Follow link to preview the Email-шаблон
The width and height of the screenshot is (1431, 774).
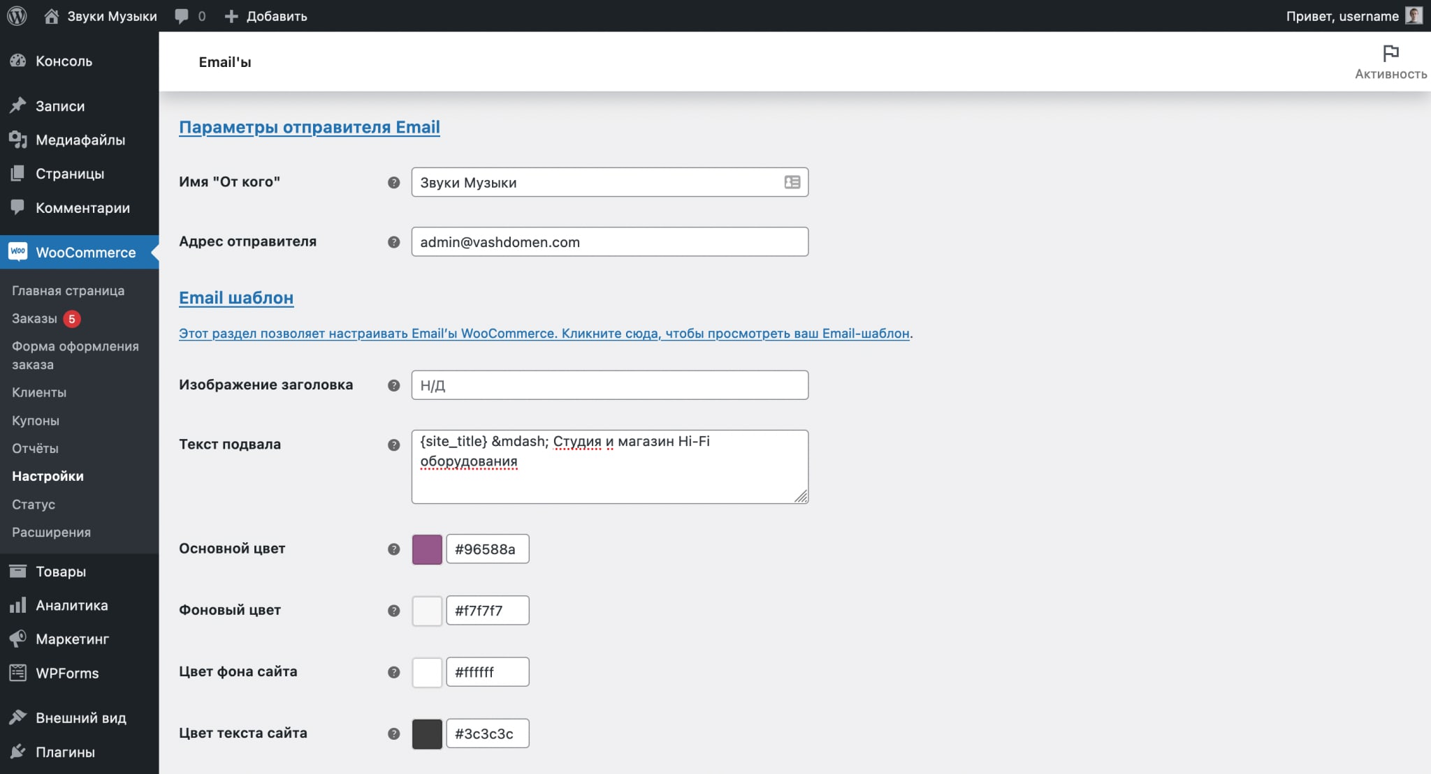[x=544, y=333]
